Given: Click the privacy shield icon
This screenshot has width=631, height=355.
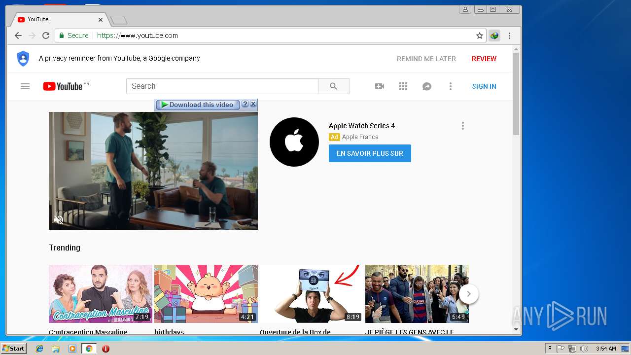Looking at the screenshot, I should click(x=23, y=58).
